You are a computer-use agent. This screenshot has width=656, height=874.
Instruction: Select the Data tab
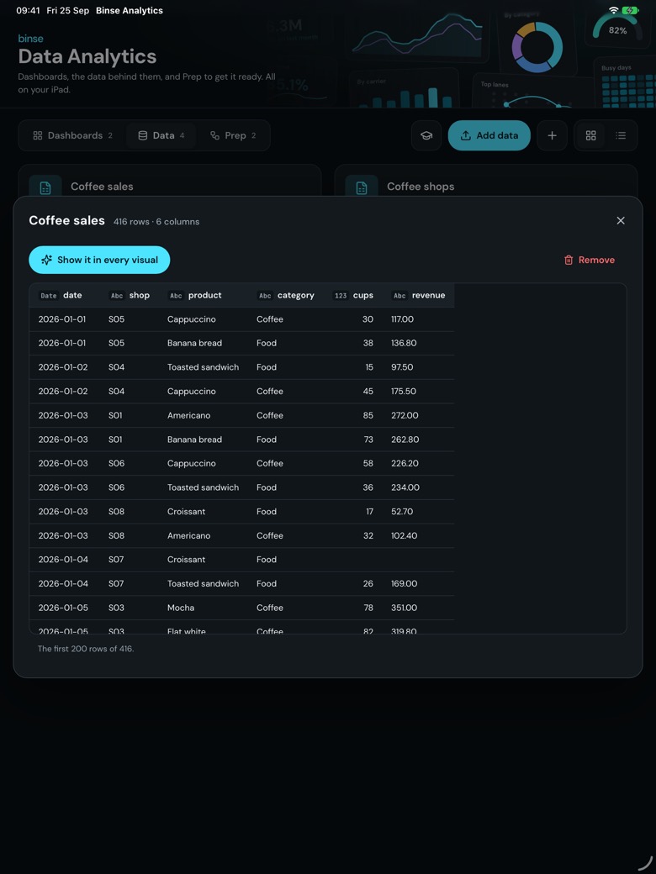tap(161, 135)
